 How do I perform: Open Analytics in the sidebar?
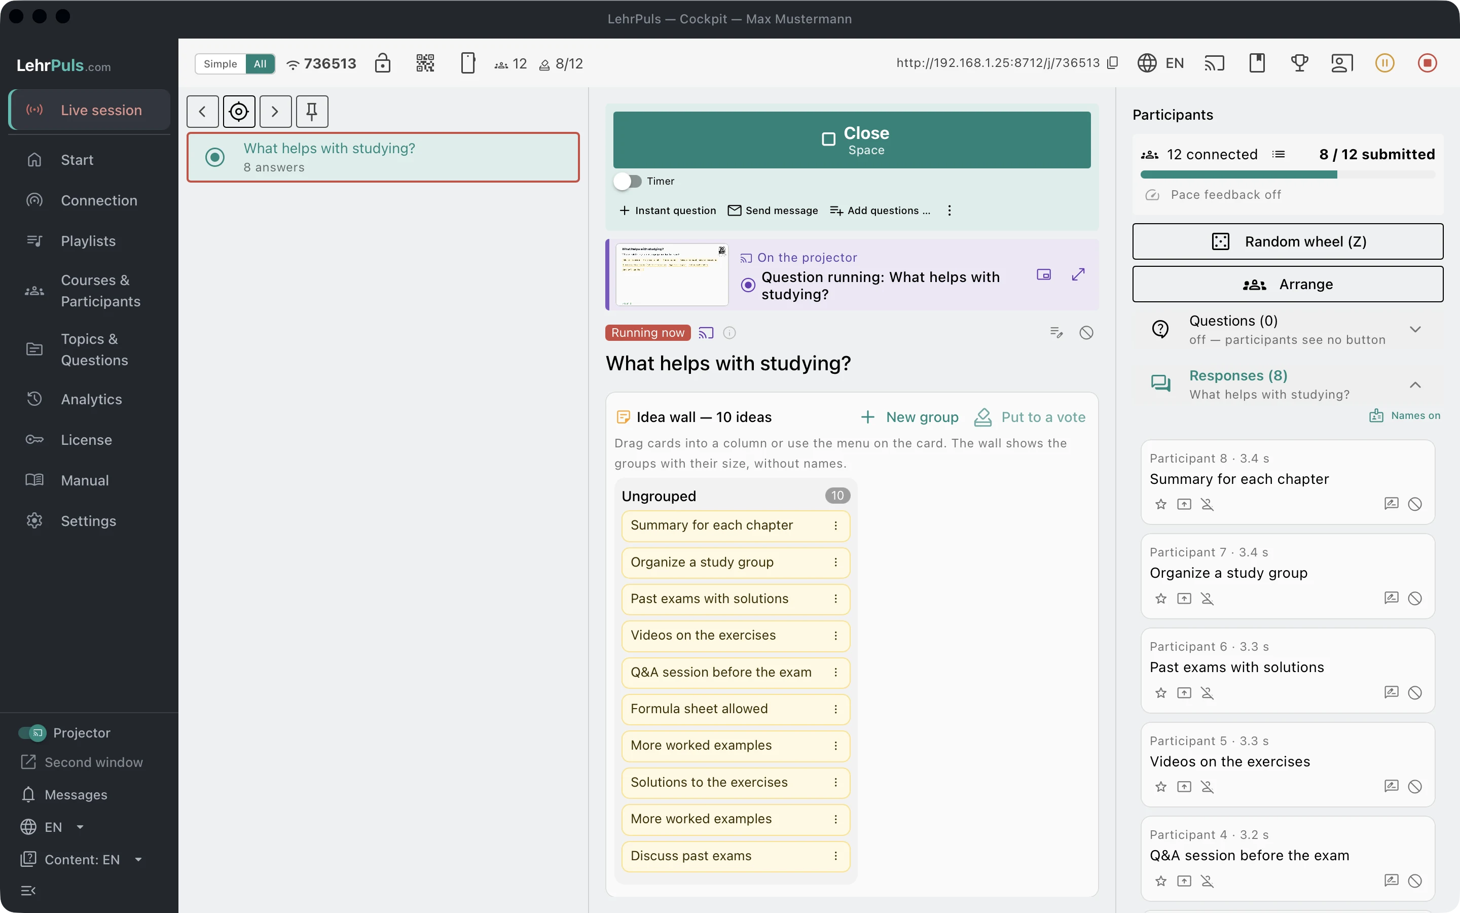pos(89,399)
